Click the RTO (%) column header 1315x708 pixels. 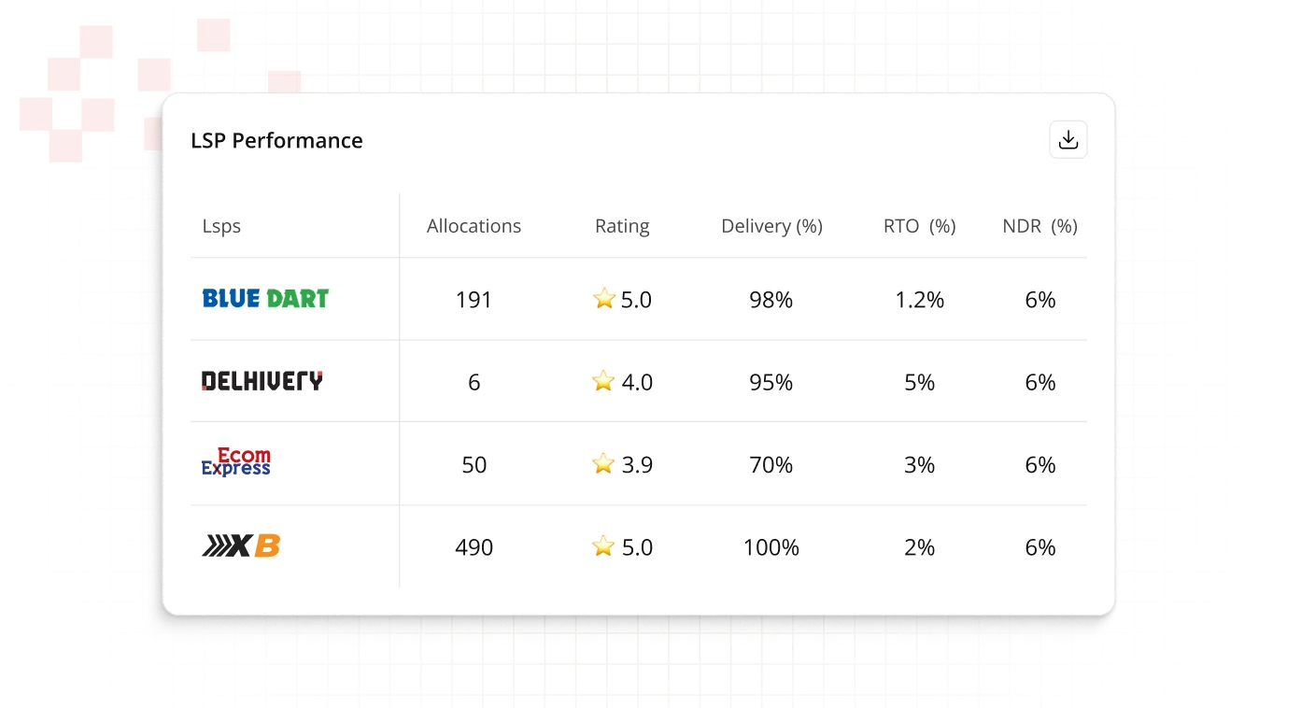coord(919,226)
